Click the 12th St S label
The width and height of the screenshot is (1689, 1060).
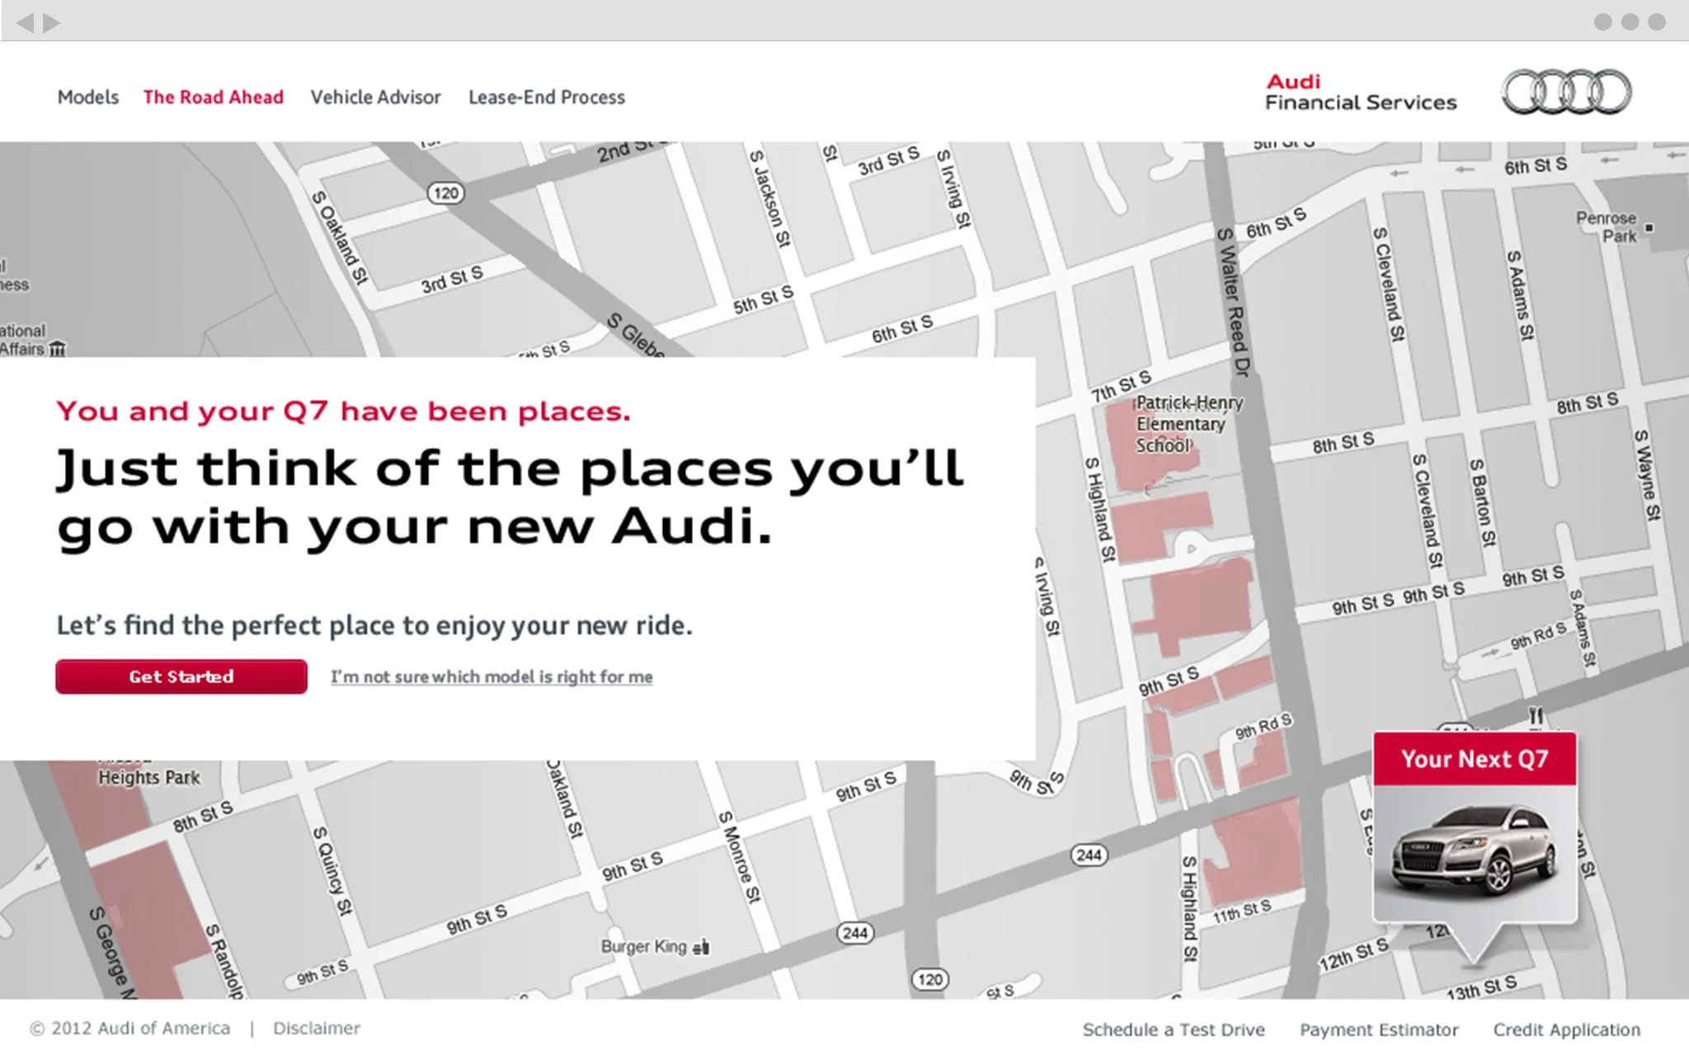(1354, 955)
